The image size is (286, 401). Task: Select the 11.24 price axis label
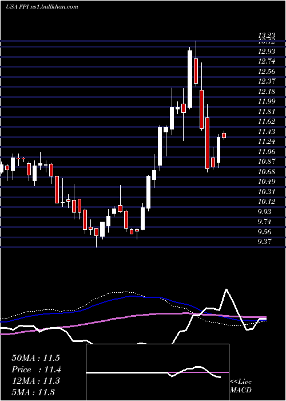click(x=267, y=141)
